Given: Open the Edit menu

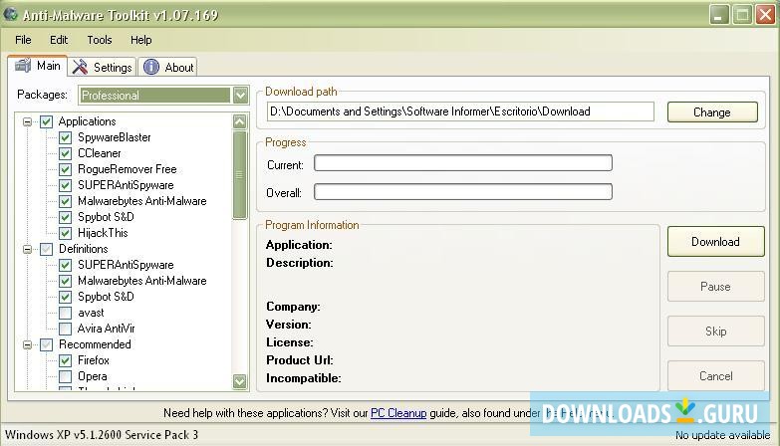Looking at the screenshot, I should click(59, 40).
